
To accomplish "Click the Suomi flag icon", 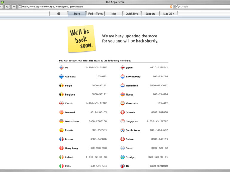I will [x=122, y=148].
